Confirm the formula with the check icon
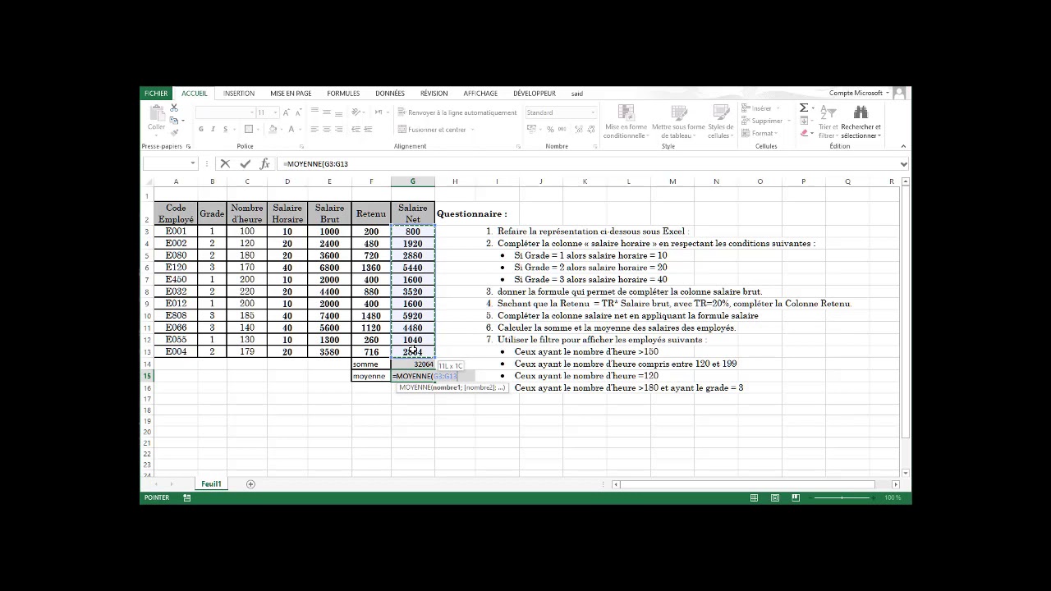This screenshot has height=591, width=1051. click(245, 164)
